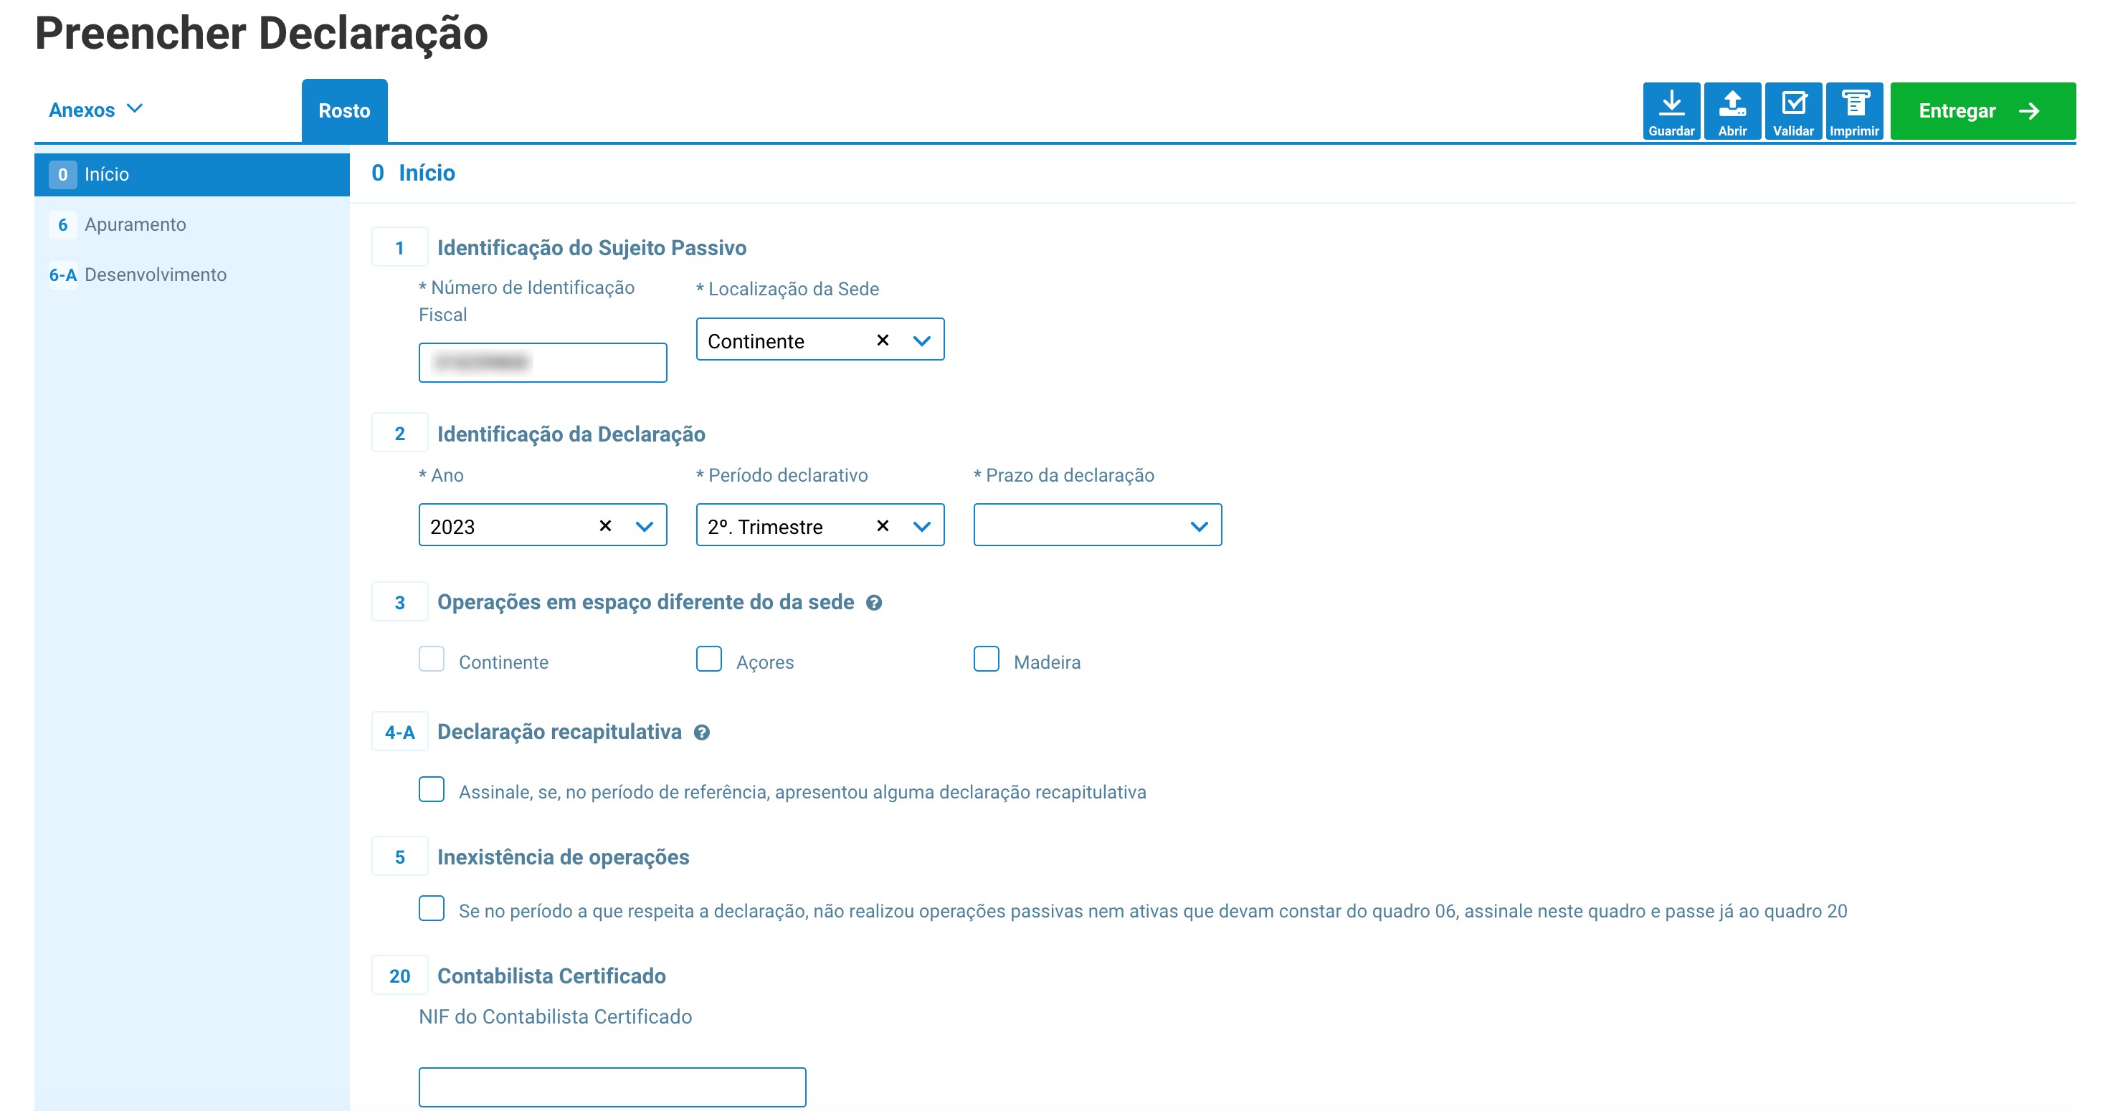
Task: Open the Prazo da declaração dropdown
Action: coord(1096,525)
